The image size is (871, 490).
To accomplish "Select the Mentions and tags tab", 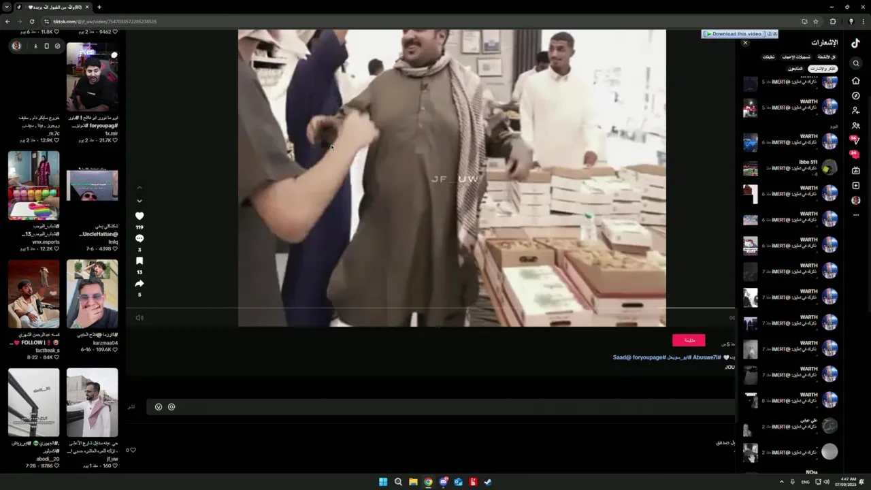I will [x=823, y=69].
